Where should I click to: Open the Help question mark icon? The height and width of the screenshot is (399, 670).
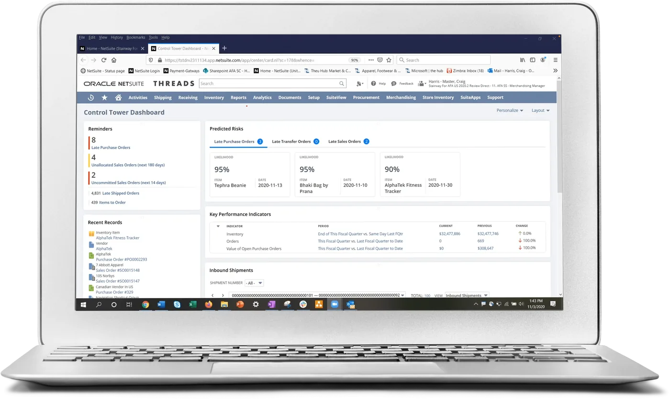pos(374,83)
